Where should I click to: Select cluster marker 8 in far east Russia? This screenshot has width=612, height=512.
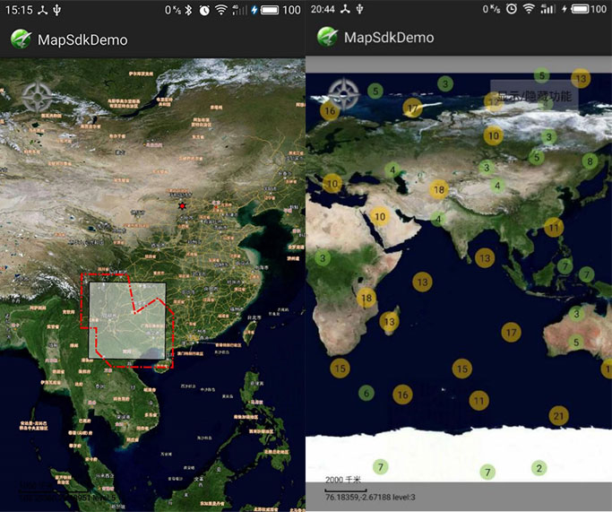click(590, 161)
